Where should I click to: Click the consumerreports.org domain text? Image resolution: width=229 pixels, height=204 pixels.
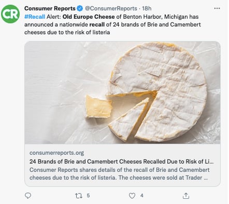coord(56,153)
